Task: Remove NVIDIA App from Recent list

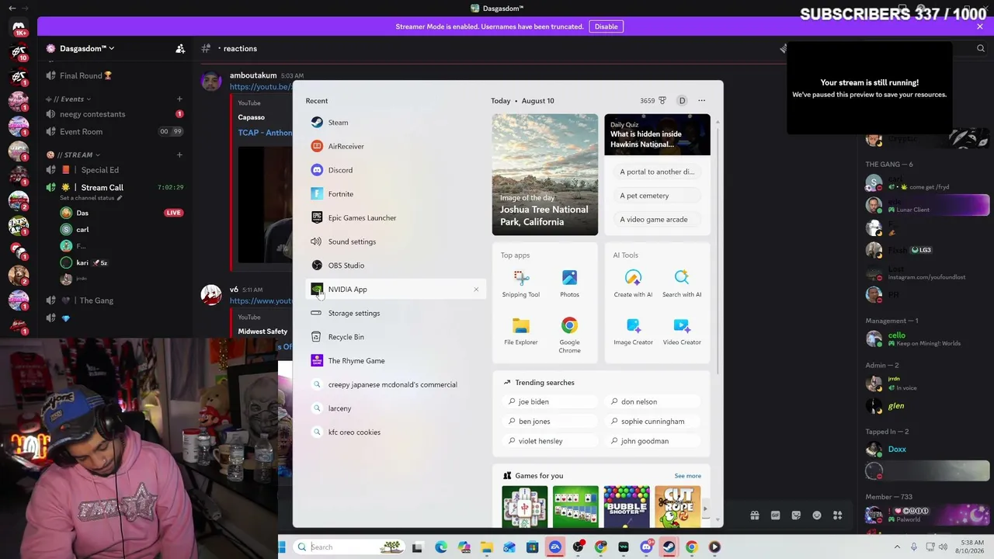Action: (476, 290)
